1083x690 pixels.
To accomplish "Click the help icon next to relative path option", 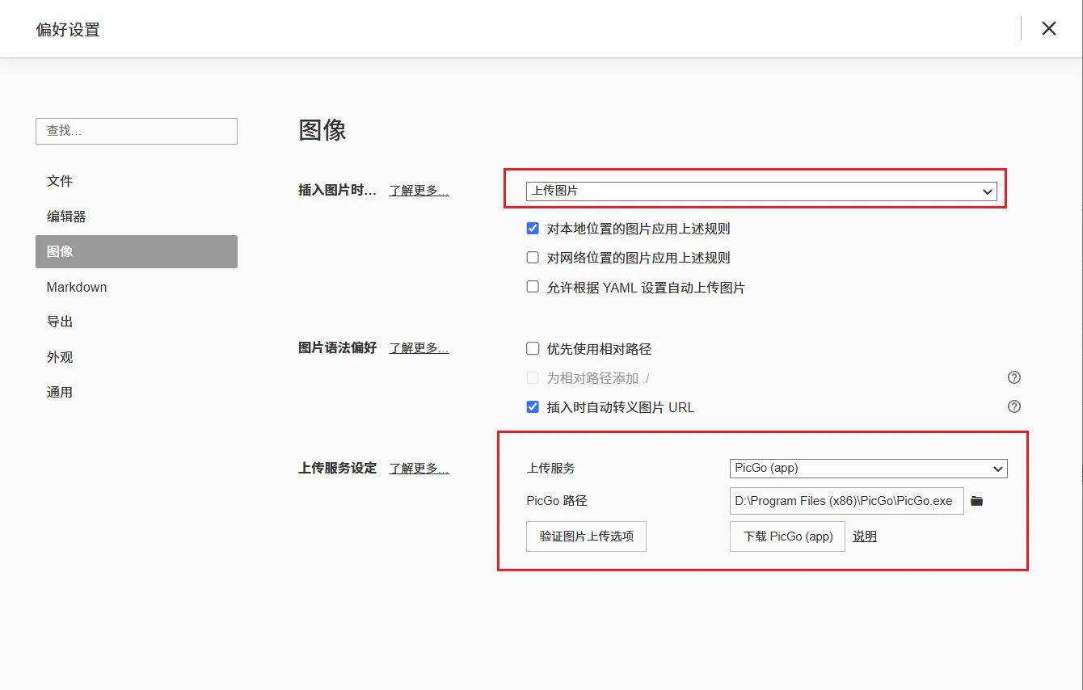I will (1013, 377).
